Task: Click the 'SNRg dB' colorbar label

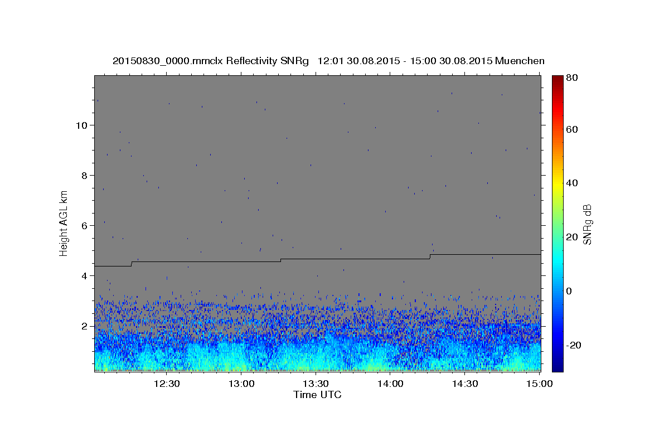Action: click(587, 224)
